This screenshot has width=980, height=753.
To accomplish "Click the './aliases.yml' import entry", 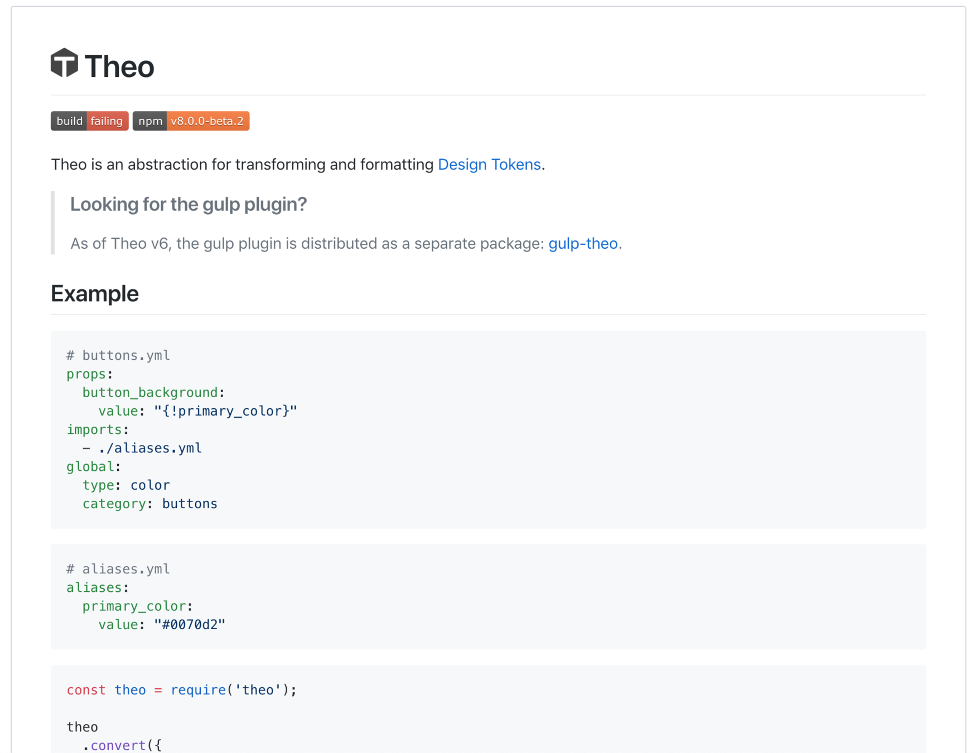I will (x=150, y=448).
